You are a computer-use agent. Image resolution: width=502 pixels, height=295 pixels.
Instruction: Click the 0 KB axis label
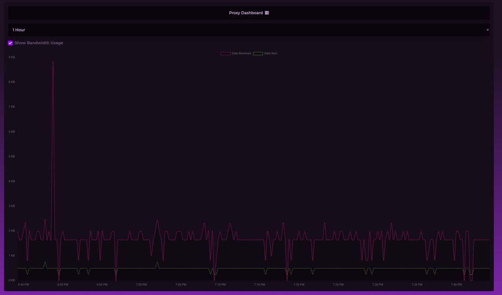[x=12, y=280]
